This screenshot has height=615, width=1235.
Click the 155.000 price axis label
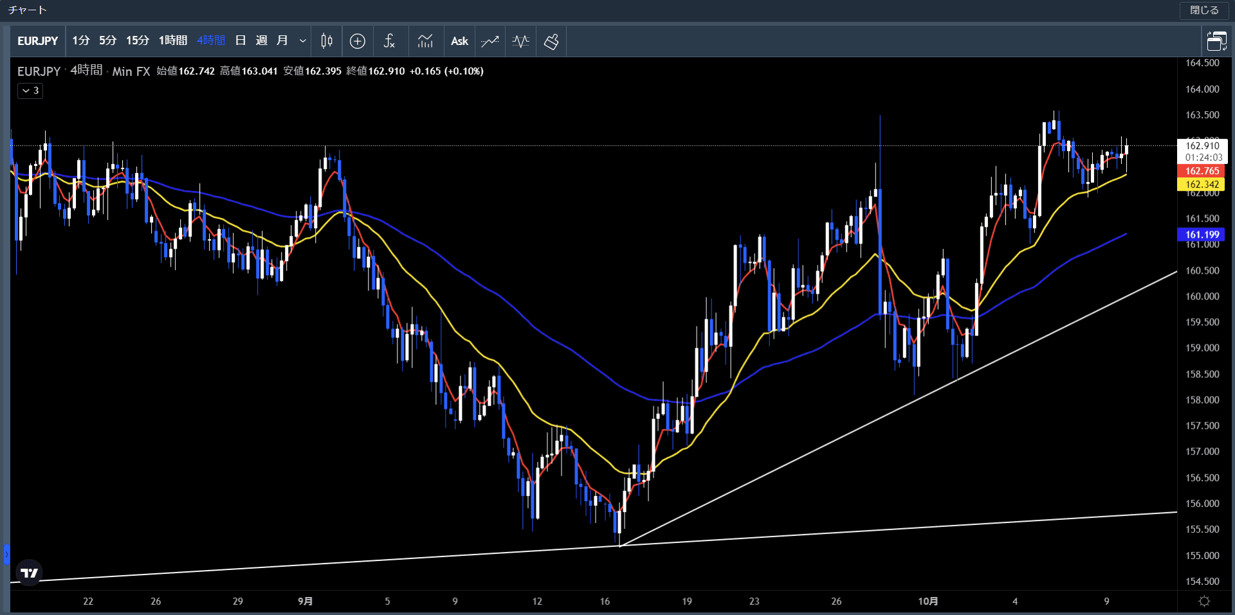click(x=1202, y=556)
